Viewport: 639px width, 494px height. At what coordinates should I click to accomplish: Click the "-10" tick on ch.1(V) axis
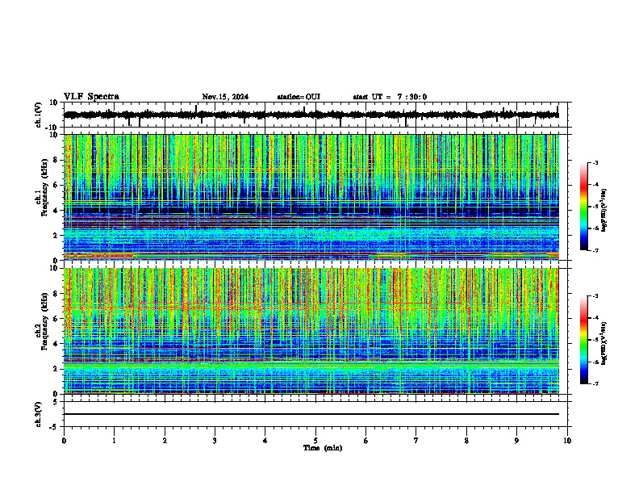52,128
